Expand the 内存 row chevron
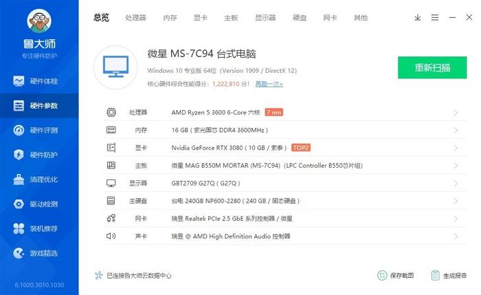The image size is (481, 295). click(x=456, y=131)
